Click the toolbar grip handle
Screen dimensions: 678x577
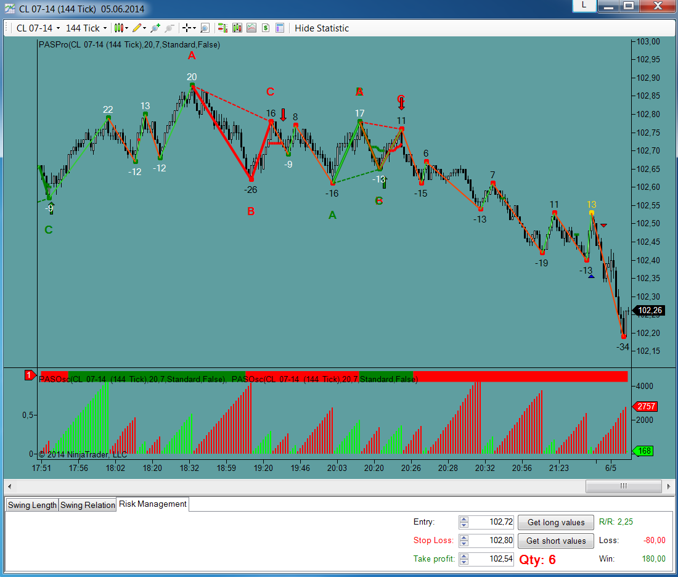tap(7, 28)
